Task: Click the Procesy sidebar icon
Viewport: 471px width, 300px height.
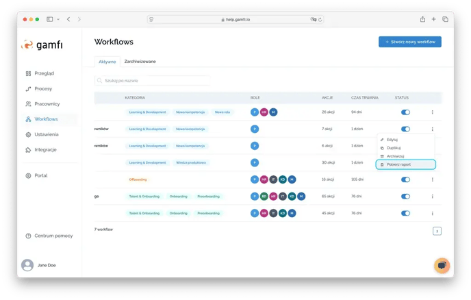Action: 28,89
